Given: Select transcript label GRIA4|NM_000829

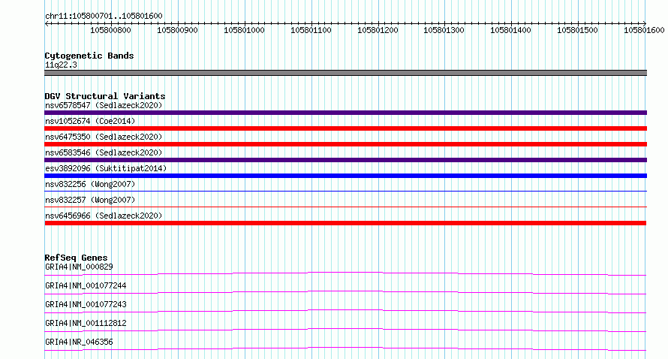Looking at the screenshot, I should coord(79,267).
